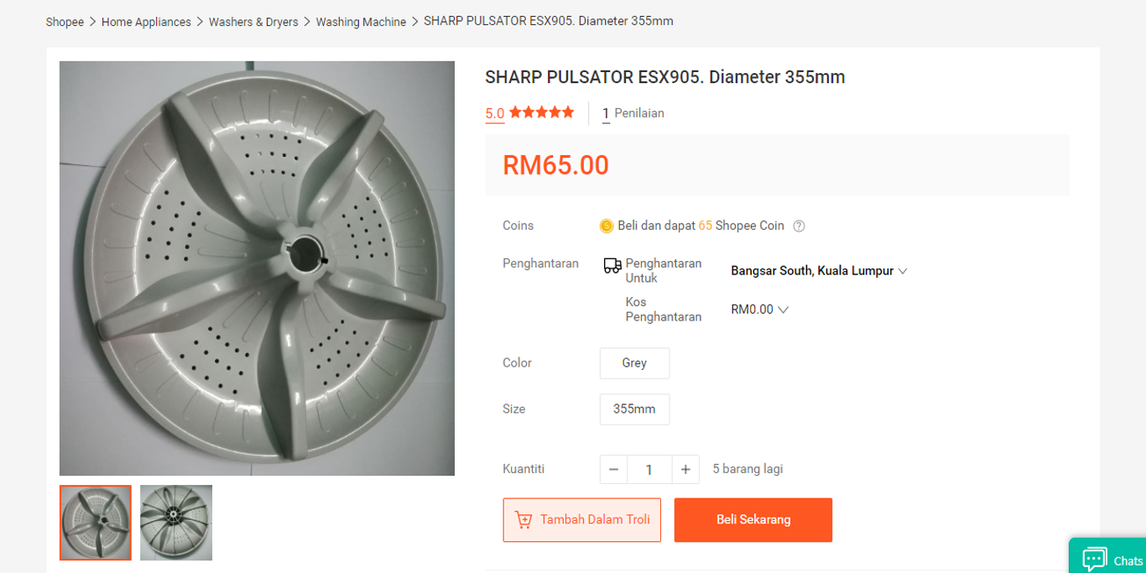The height and width of the screenshot is (573, 1146).
Task: View the second pulsator underside thumbnail
Action: click(176, 523)
